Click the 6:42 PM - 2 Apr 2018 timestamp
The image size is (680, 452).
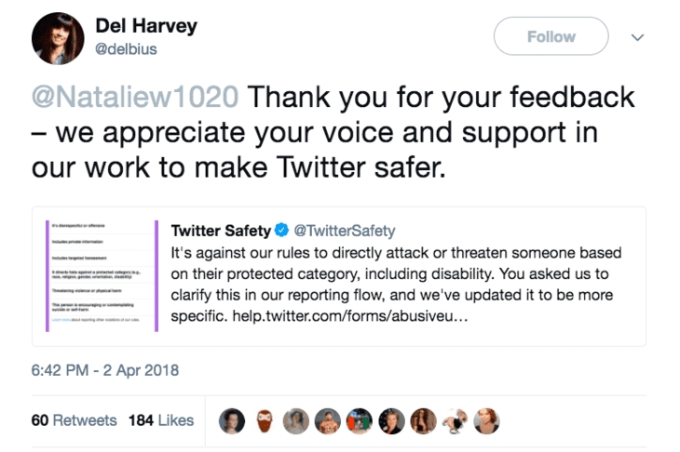[105, 370]
